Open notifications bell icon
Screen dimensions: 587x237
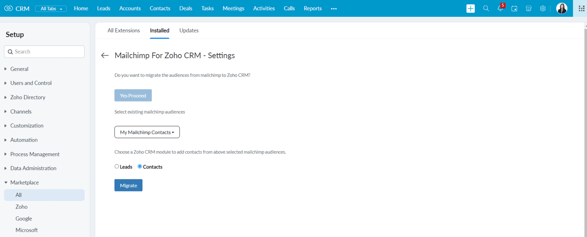tap(500, 8)
